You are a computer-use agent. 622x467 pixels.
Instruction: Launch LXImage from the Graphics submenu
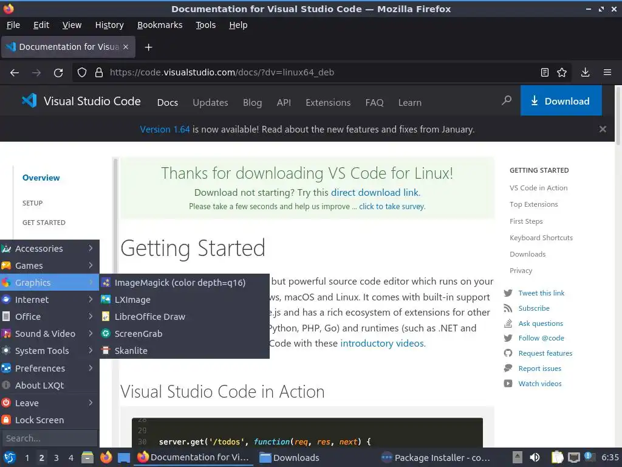point(185,299)
